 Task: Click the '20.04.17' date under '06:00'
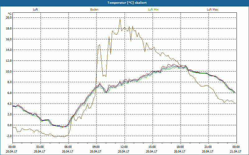click(68, 151)
